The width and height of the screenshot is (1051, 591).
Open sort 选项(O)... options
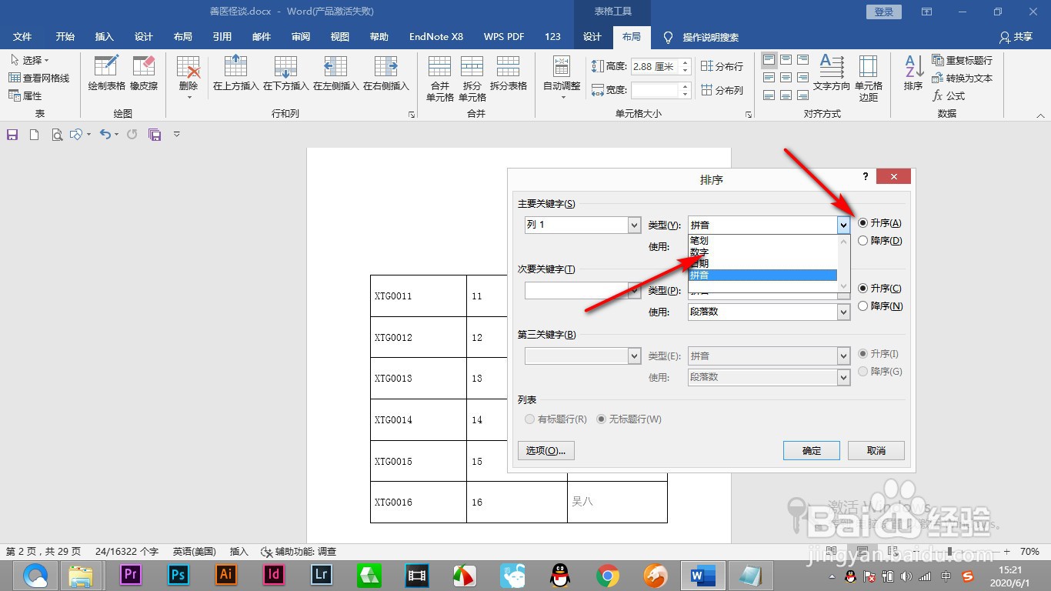tap(546, 450)
